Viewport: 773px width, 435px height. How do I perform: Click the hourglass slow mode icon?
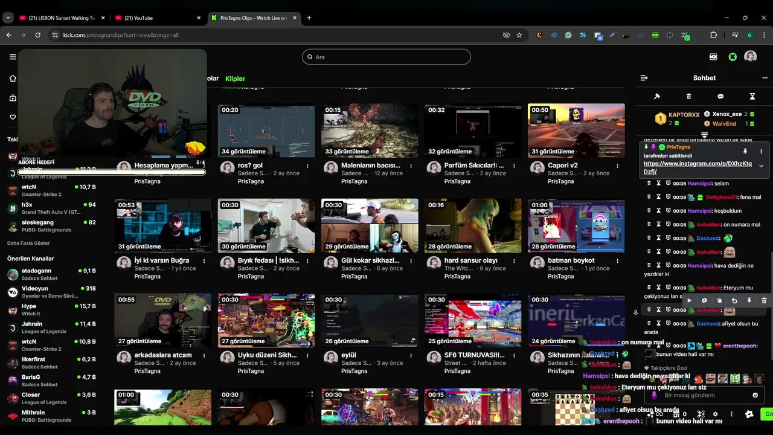[752, 97]
